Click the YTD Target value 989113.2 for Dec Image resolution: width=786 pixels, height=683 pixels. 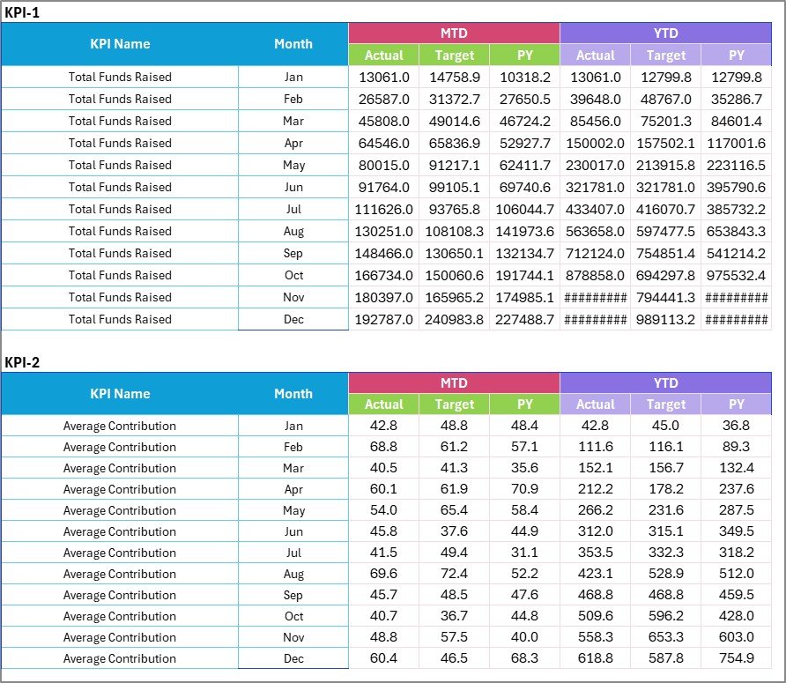666,319
